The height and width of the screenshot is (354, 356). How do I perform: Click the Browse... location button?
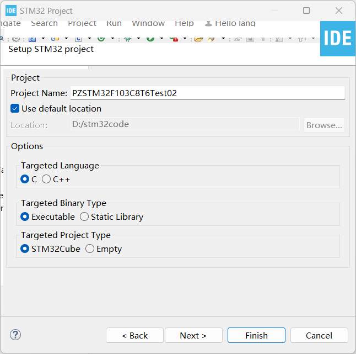click(324, 125)
